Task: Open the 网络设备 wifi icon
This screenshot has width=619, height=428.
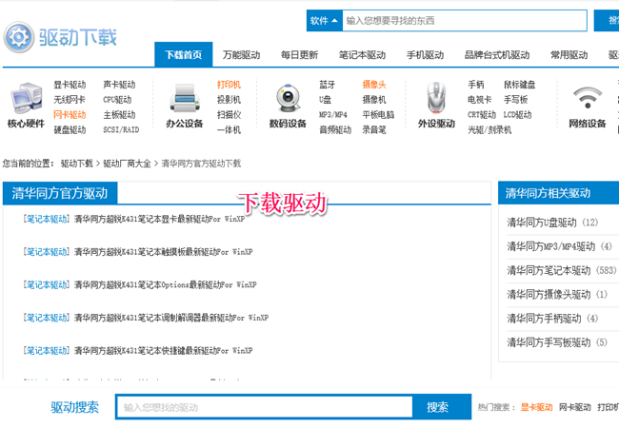Action: pos(588,98)
